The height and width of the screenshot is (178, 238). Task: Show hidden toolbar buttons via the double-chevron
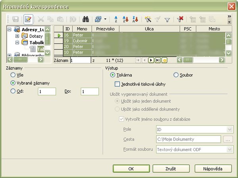(229, 16)
